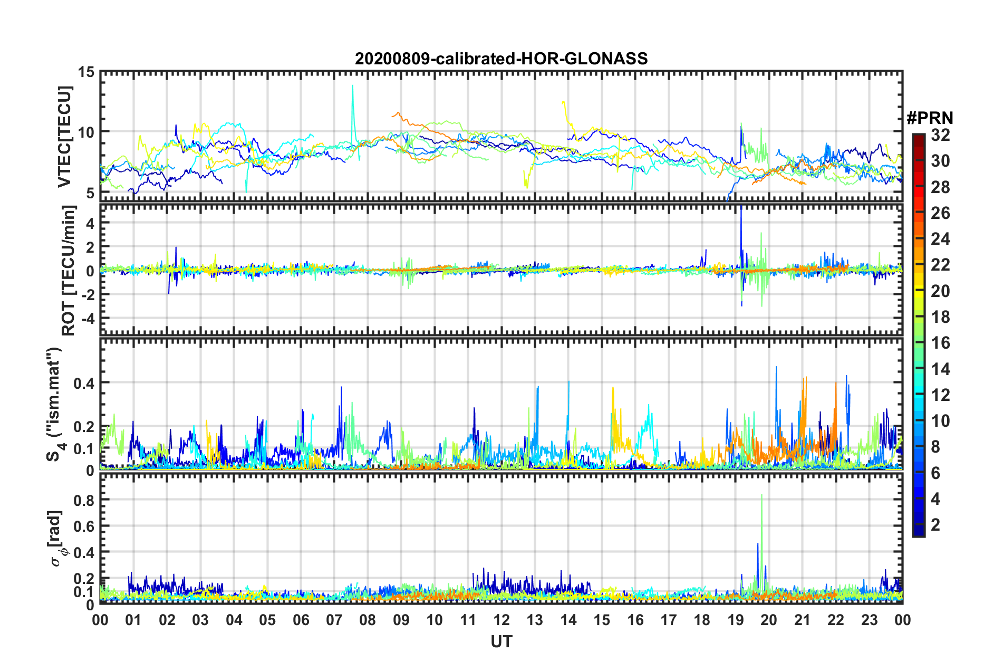Select the VTEC[TECU] y-axis label
This screenshot has width=1003, height=671.
[x=64, y=137]
